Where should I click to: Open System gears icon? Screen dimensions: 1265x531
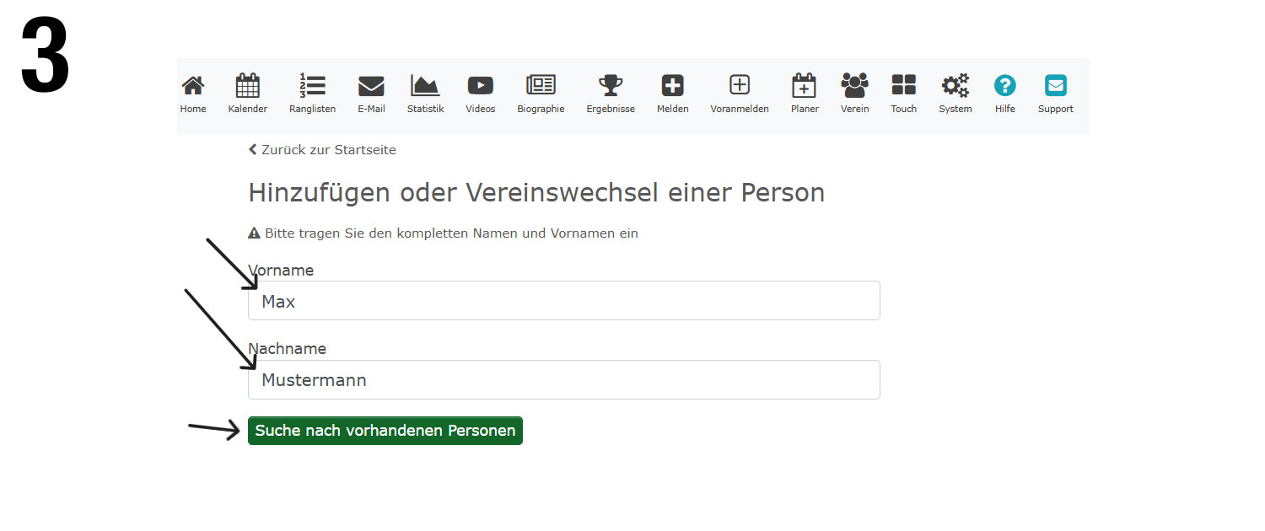click(x=955, y=86)
